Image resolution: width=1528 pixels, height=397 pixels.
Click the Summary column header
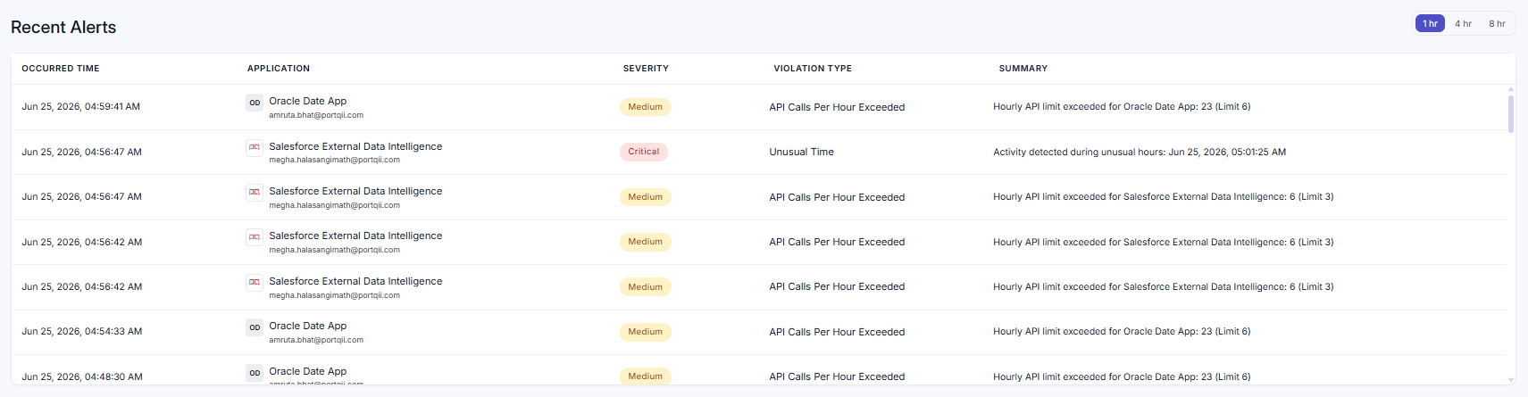pyautogui.click(x=1023, y=69)
